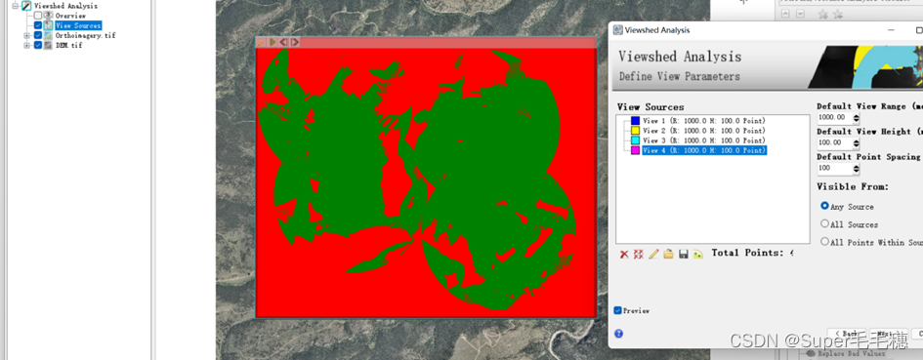
Task: Open help with the blue question mark
Action: click(618, 334)
